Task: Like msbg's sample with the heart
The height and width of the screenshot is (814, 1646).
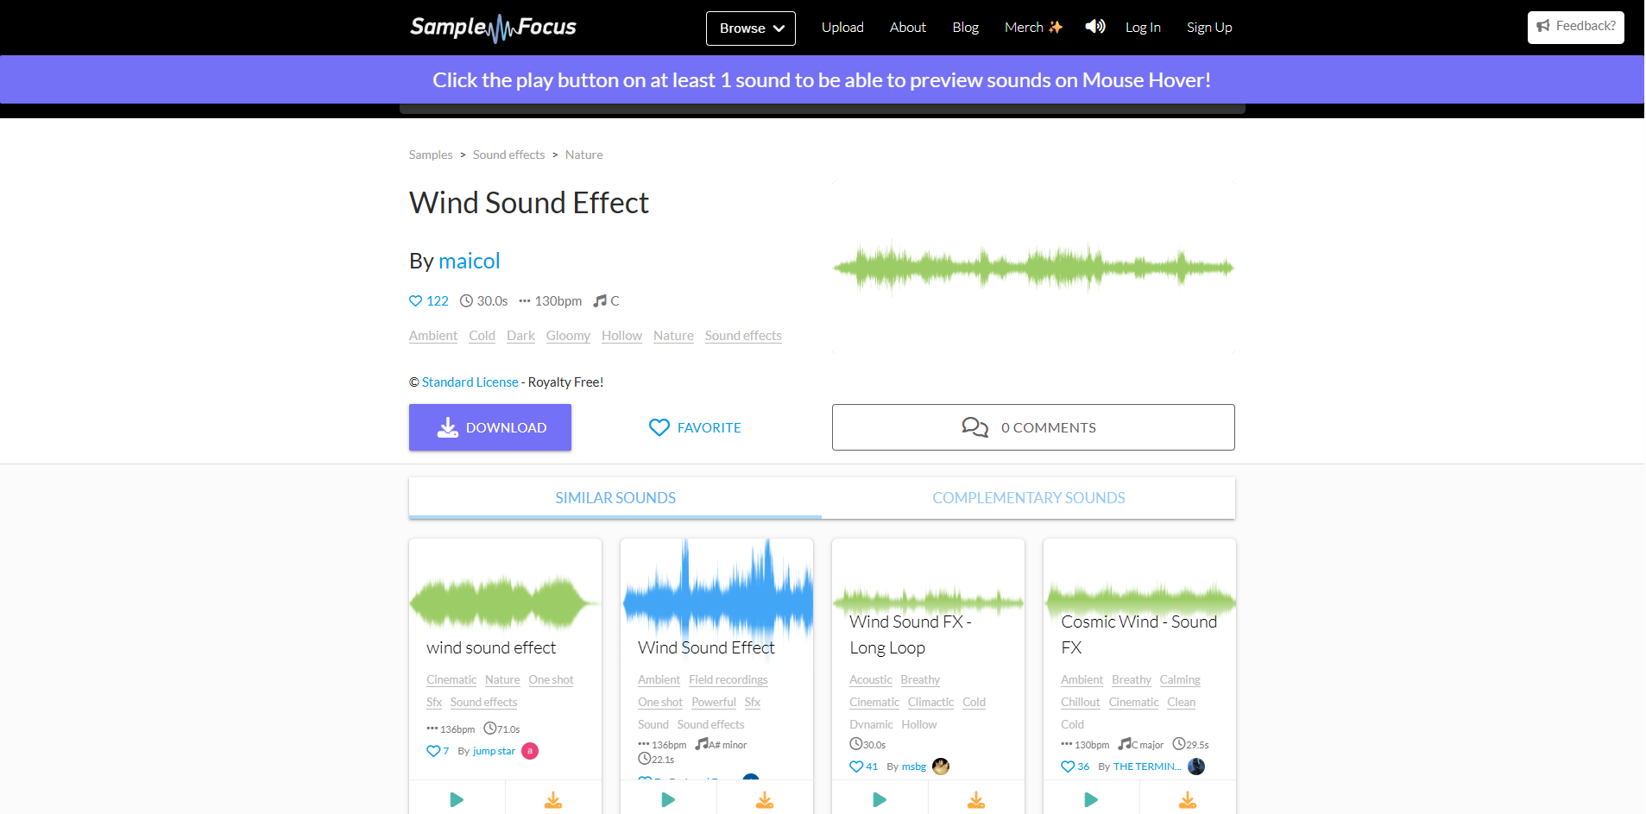Action: tap(857, 766)
